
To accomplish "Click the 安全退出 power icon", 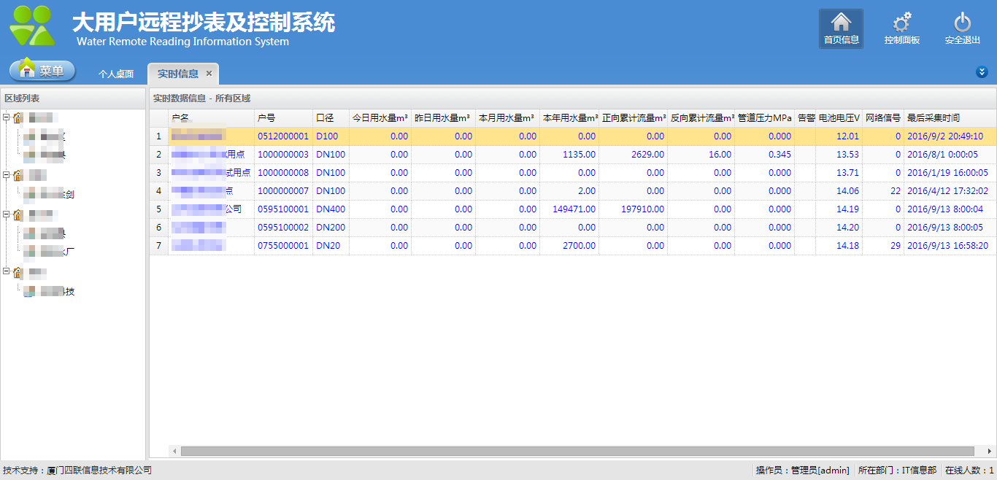I will 962,28.
